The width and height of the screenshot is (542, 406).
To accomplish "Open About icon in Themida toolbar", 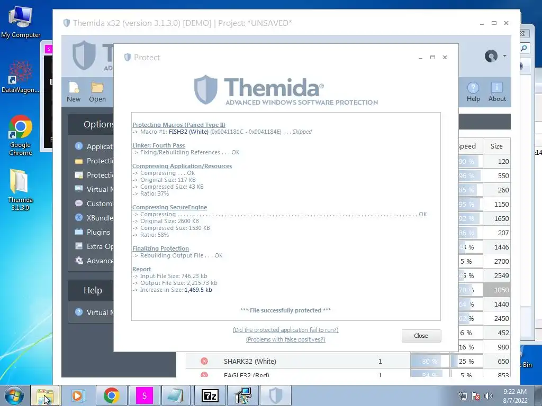I will point(497,92).
